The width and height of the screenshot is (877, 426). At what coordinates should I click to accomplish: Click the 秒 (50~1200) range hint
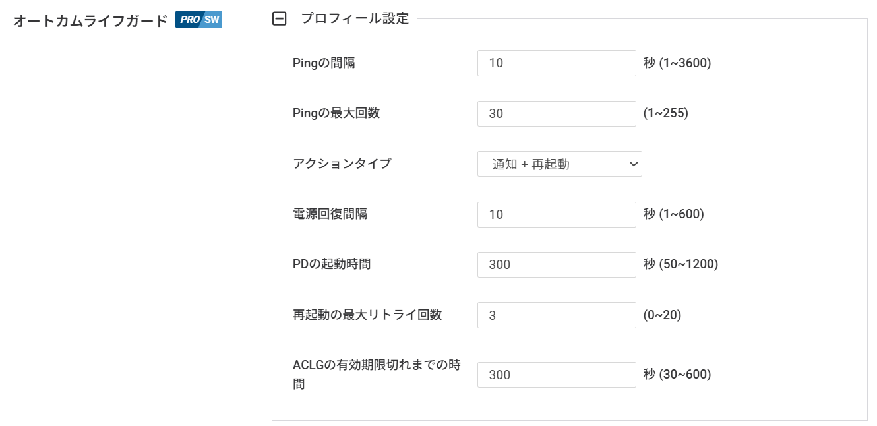680,264
